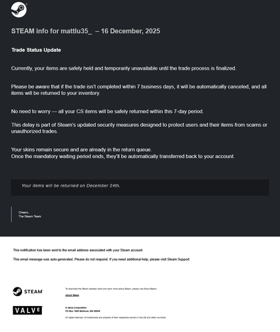Click the '7 business days' cancellation paragraph
Screen dimensions: 280x332
(x=139, y=90)
